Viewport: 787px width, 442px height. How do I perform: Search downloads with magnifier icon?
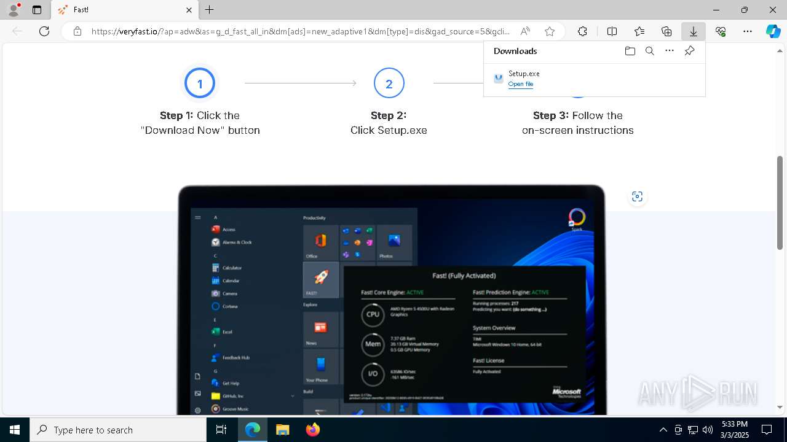(650, 51)
